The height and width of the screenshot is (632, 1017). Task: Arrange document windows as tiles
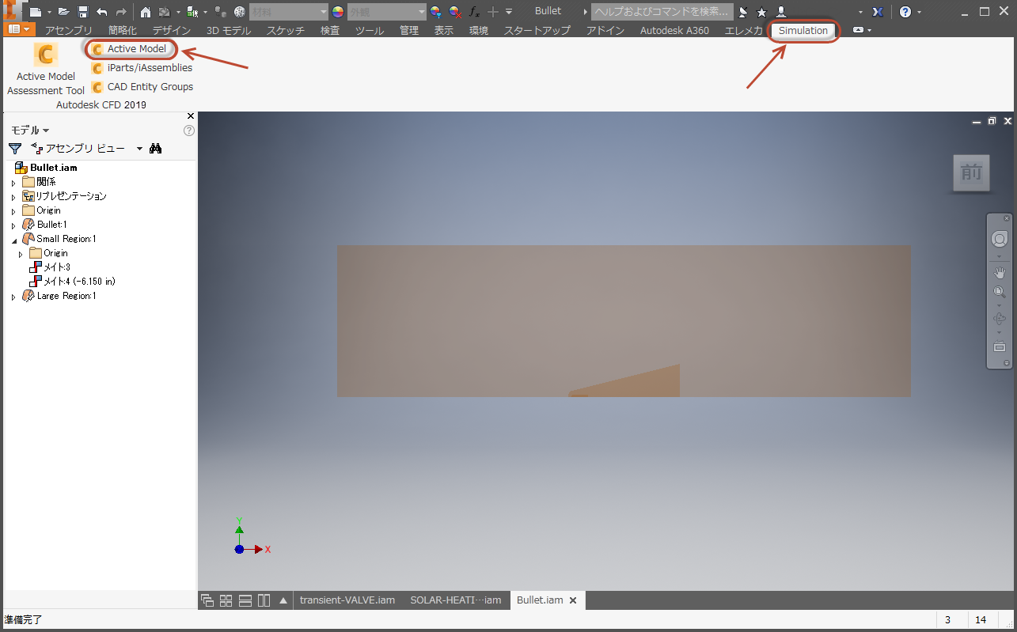[x=226, y=600]
